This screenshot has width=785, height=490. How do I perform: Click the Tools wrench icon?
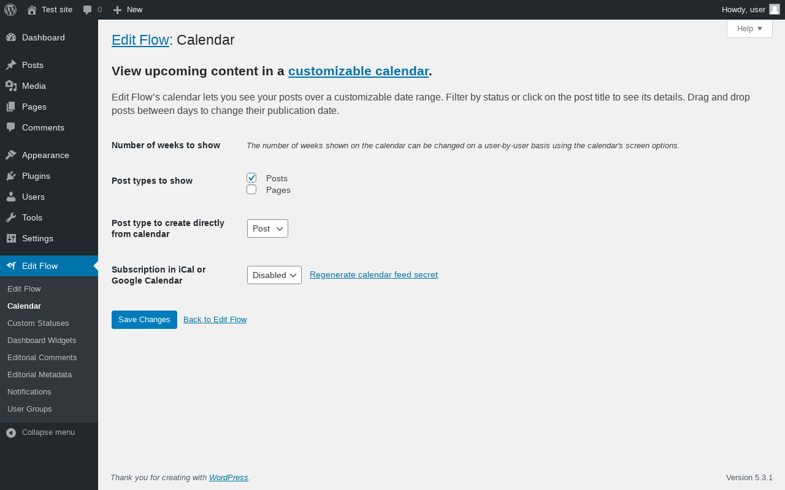point(11,217)
